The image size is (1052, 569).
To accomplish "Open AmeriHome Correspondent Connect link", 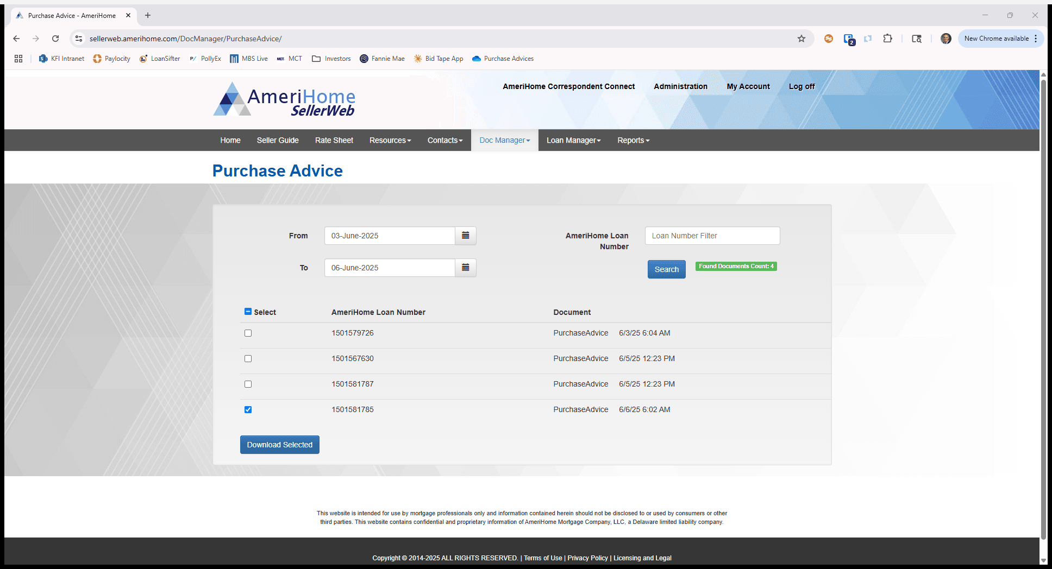I will pos(568,86).
